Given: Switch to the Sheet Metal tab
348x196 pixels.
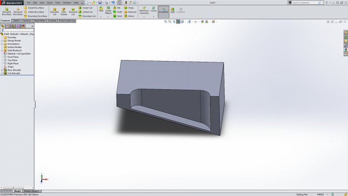Looking at the screenshot, I should (x=40, y=20).
